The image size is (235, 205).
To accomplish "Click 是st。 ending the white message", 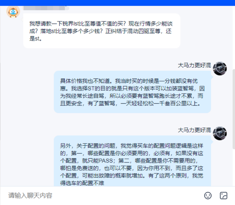I will point(36,39).
